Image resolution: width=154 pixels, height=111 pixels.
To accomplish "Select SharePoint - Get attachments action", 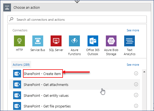I will click(x=75, y=84).
